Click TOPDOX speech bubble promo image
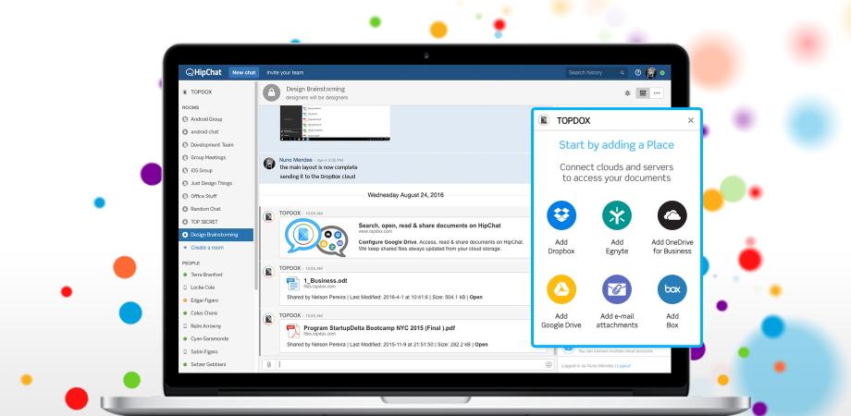Image resolution: width=851 pixels, height=416 pixels. [316, 237]
